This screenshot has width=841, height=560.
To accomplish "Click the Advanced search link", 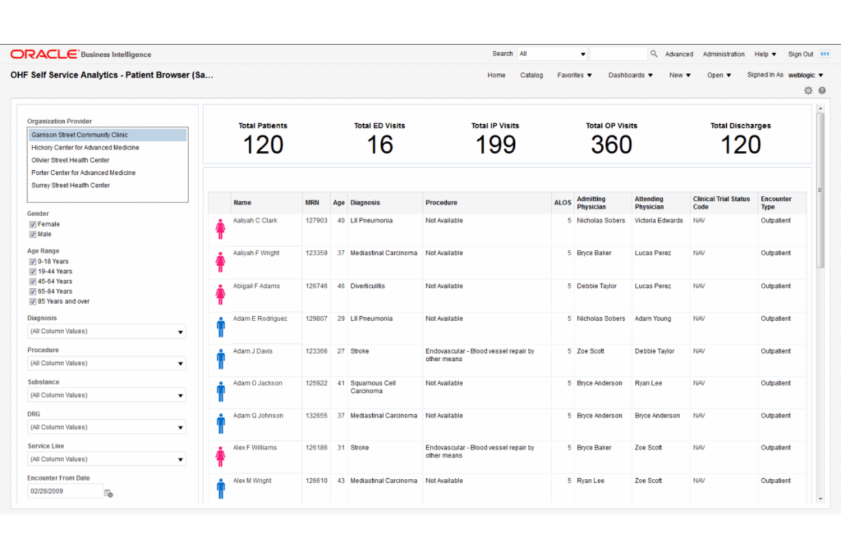I will pos(679,54).
